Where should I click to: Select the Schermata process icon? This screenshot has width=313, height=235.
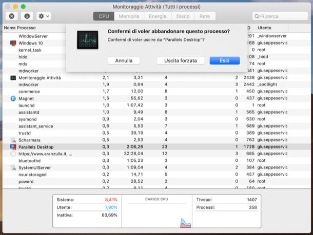tap(13, 140)
